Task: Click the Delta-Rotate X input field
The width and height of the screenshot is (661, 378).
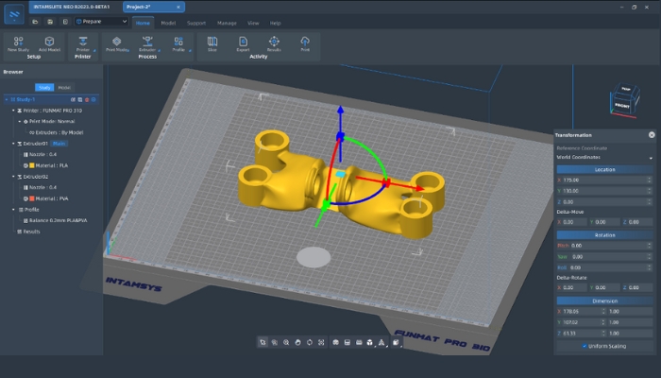Action: [572, 287]
